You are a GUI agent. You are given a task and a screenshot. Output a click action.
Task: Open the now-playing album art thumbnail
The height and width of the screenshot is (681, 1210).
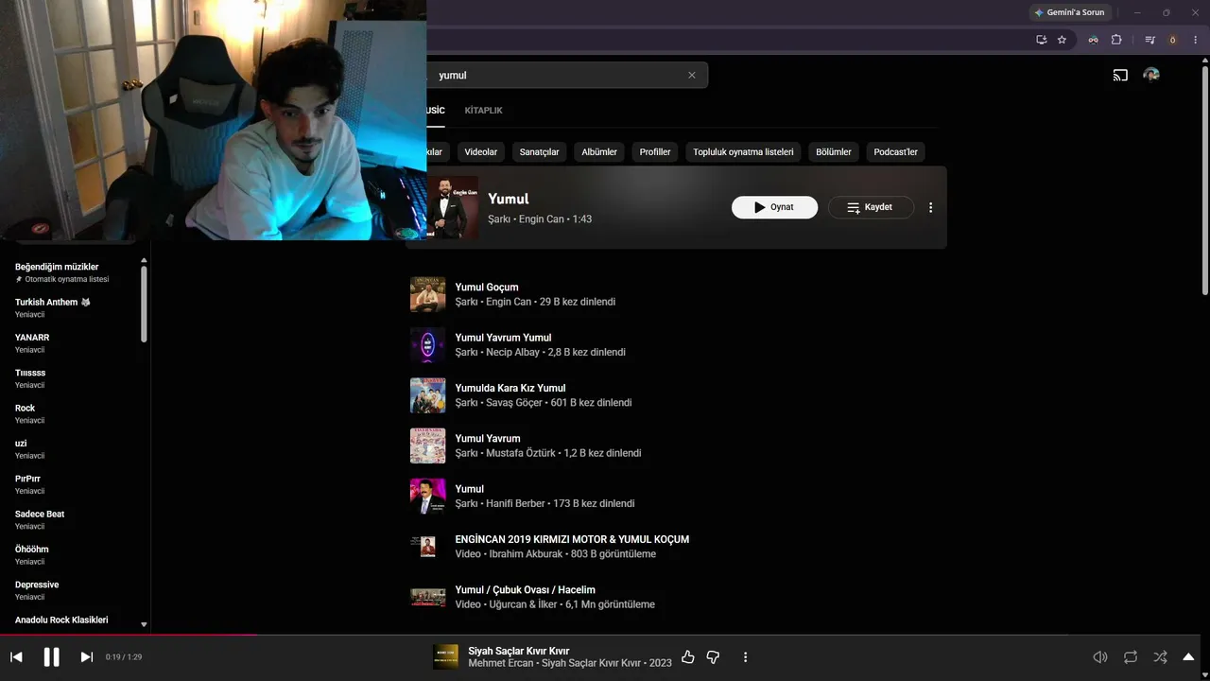coord(445,656)
